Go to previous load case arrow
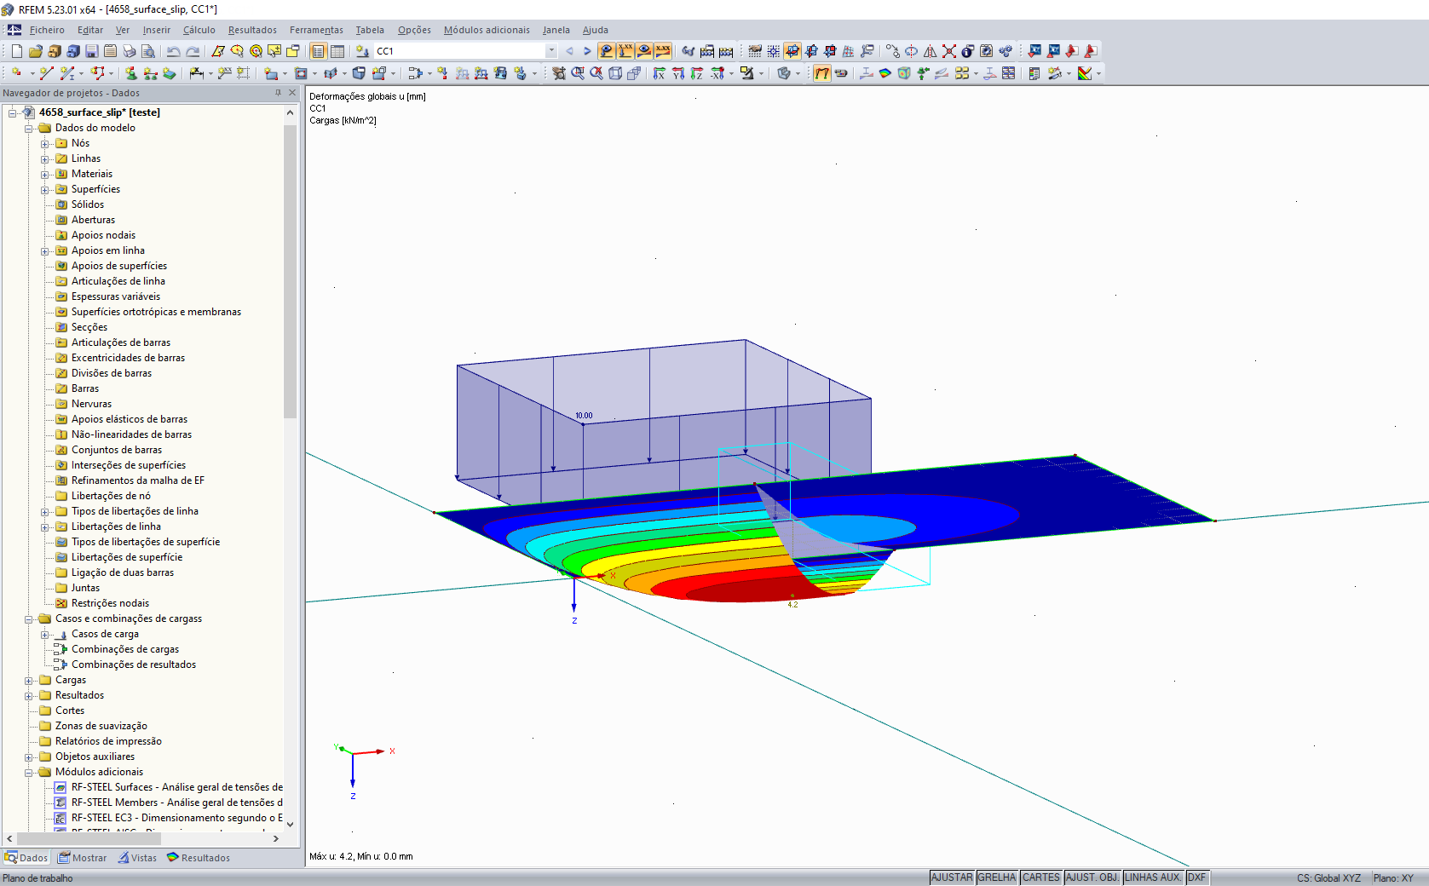This screenshot has height=886, width=1429. [570, 51]
